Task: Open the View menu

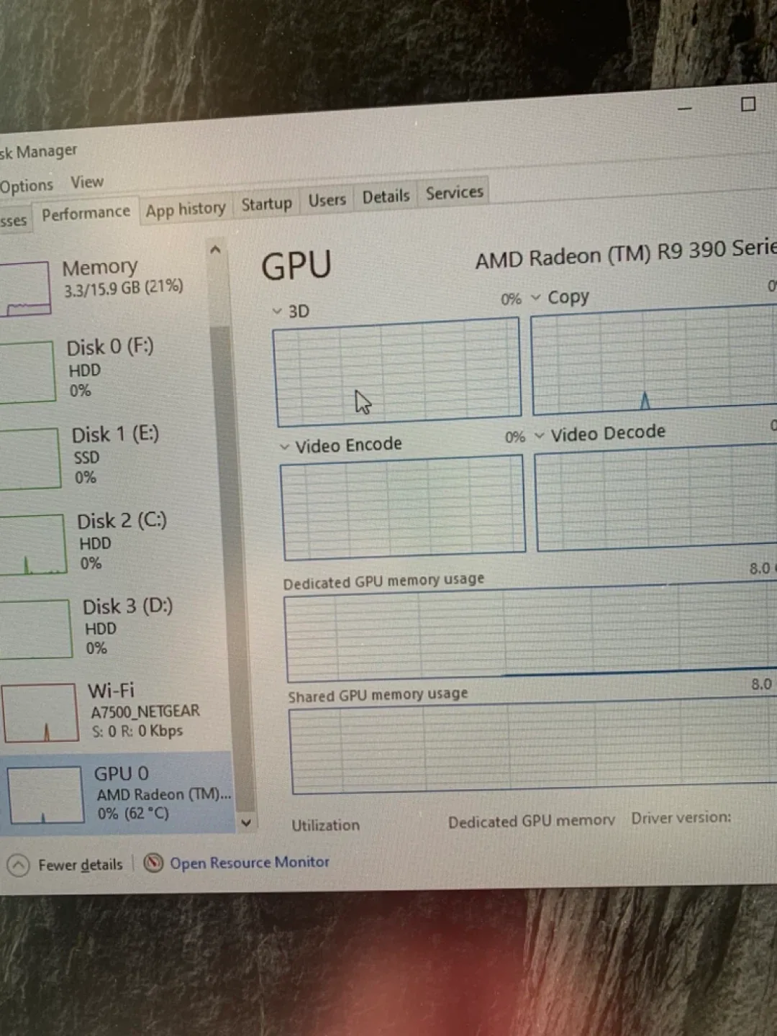Action: tap(86, 181)
